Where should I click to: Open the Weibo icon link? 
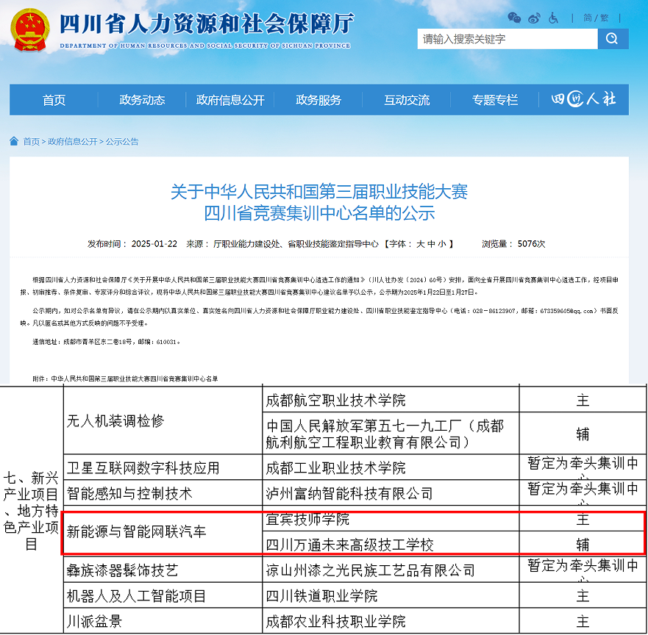click(x=534, y=18)
